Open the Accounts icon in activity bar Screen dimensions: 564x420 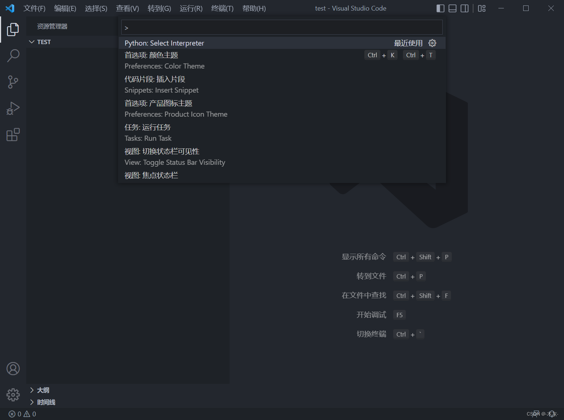[13, 369]
